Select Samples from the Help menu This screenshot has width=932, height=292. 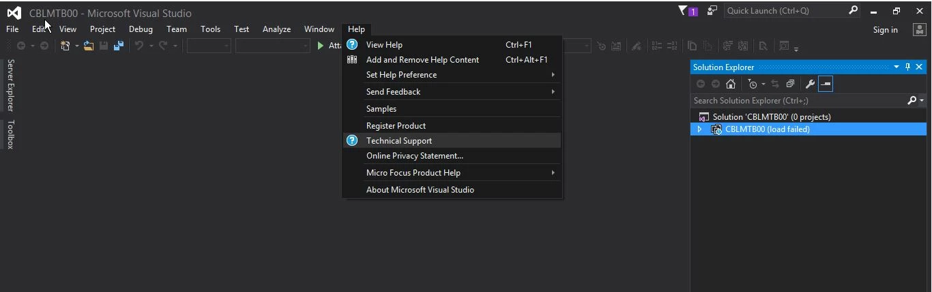452,108
